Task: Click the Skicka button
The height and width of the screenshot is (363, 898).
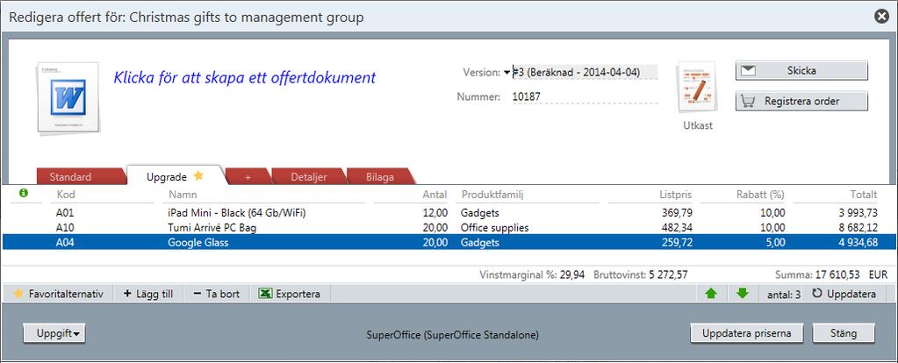Action: coord(801,71)
